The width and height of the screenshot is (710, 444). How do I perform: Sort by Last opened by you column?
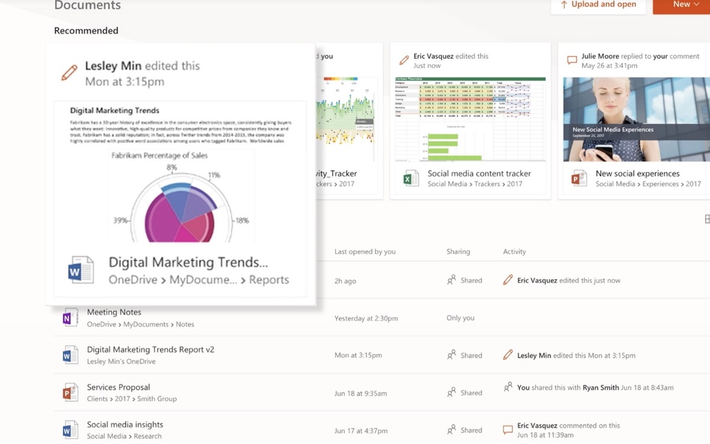coord(365,252)
